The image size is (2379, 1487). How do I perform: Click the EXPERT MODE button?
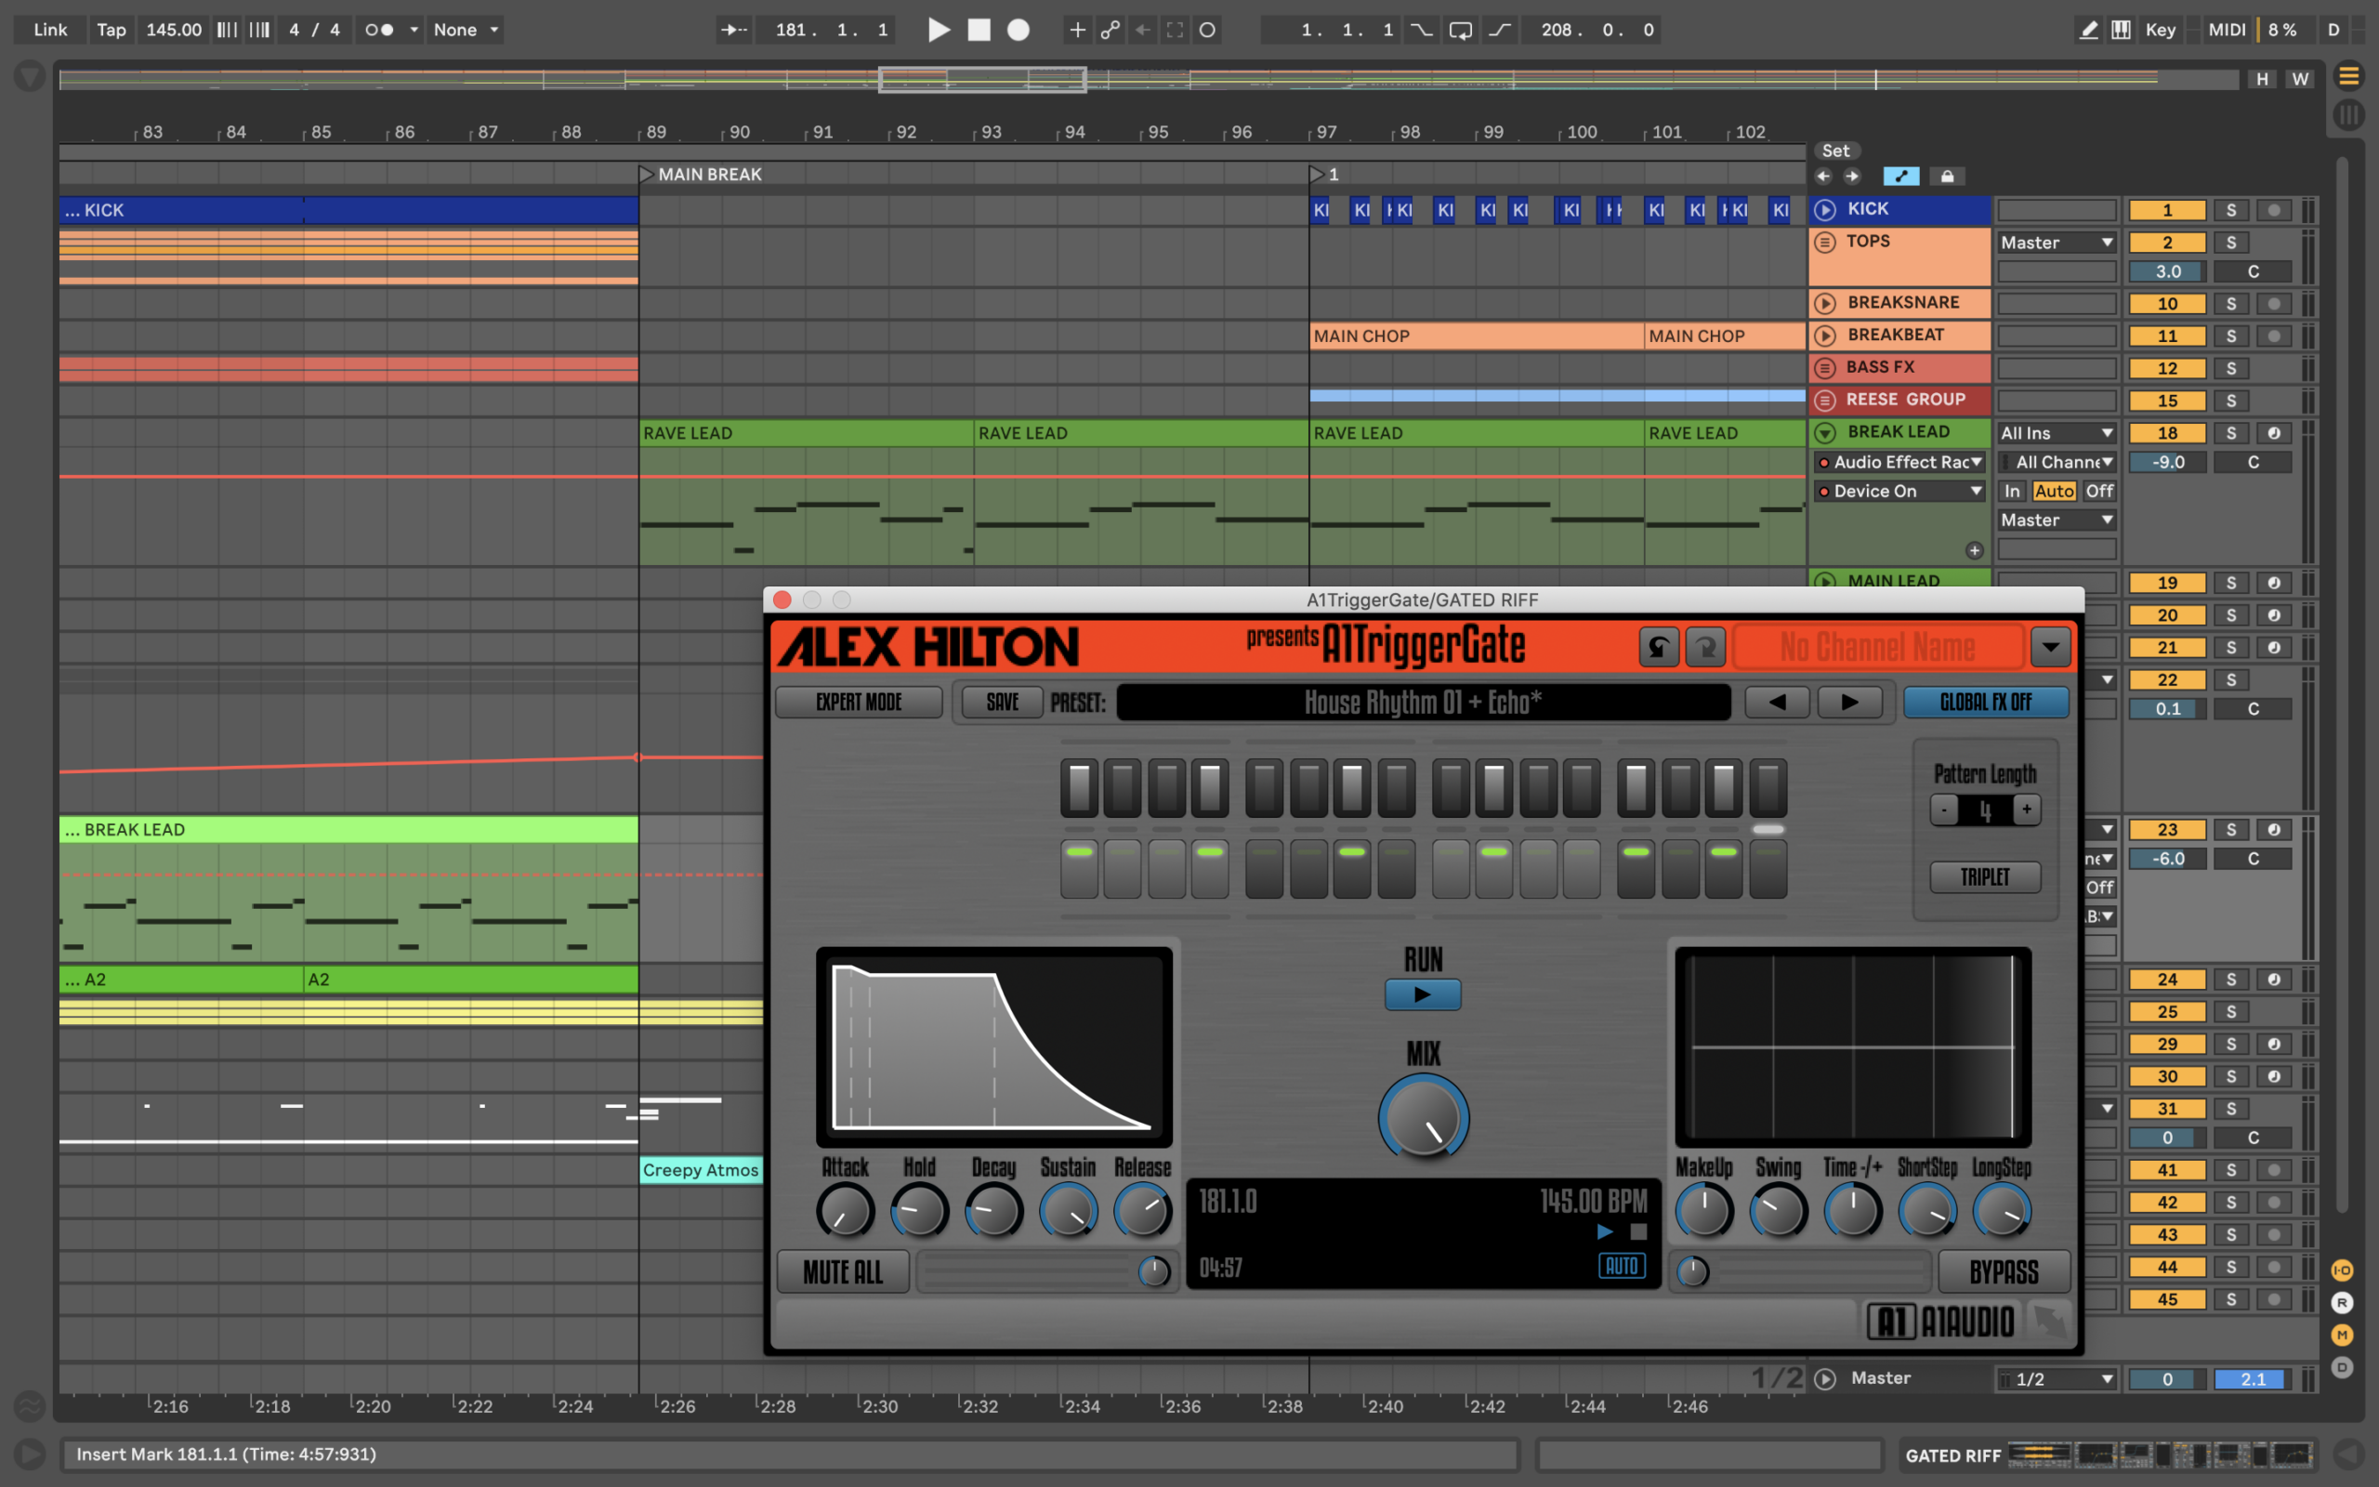tap(859, 703)
